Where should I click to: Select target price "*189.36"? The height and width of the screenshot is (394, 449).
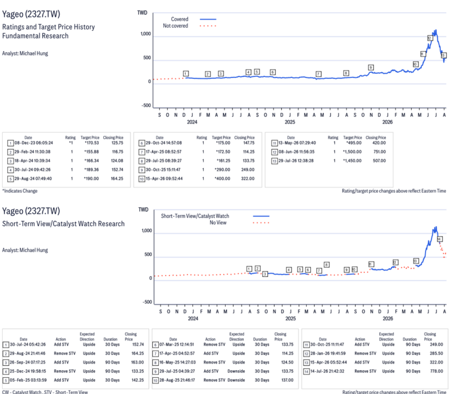(91, 170)
